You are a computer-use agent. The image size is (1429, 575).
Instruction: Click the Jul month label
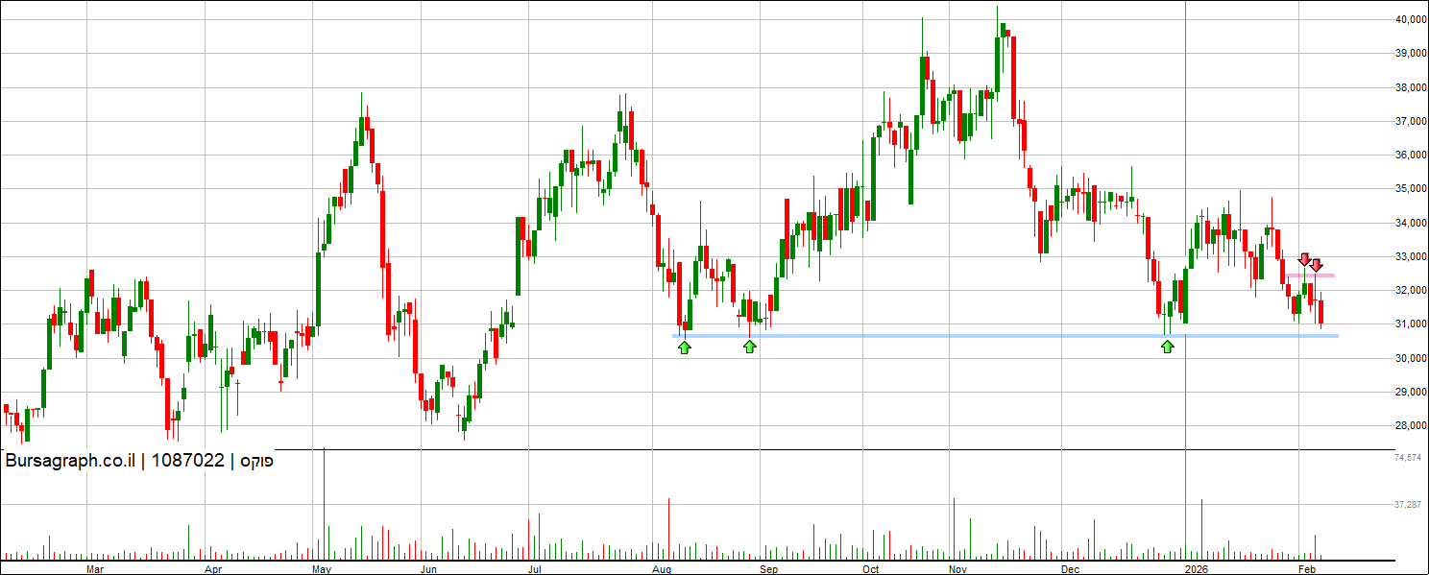pyautogui.click(x=534, y=569)
